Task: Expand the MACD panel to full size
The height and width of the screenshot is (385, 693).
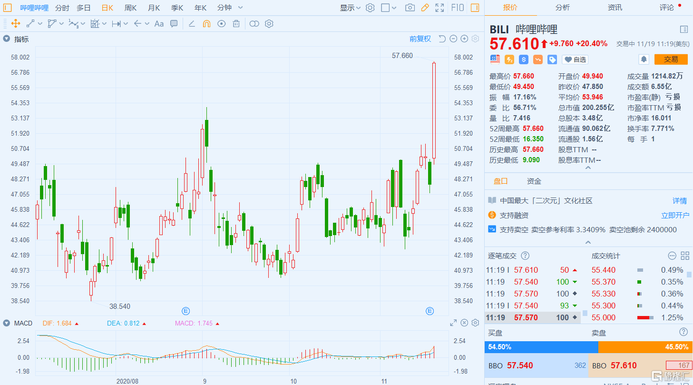Action: coord(453,323)
